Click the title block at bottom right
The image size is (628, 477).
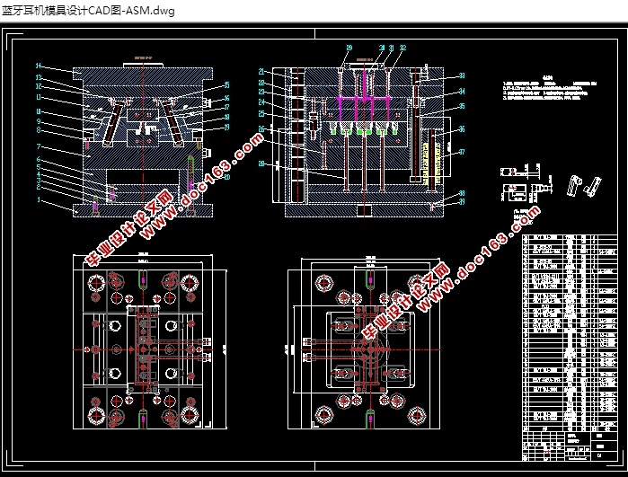tap(570, 446)
